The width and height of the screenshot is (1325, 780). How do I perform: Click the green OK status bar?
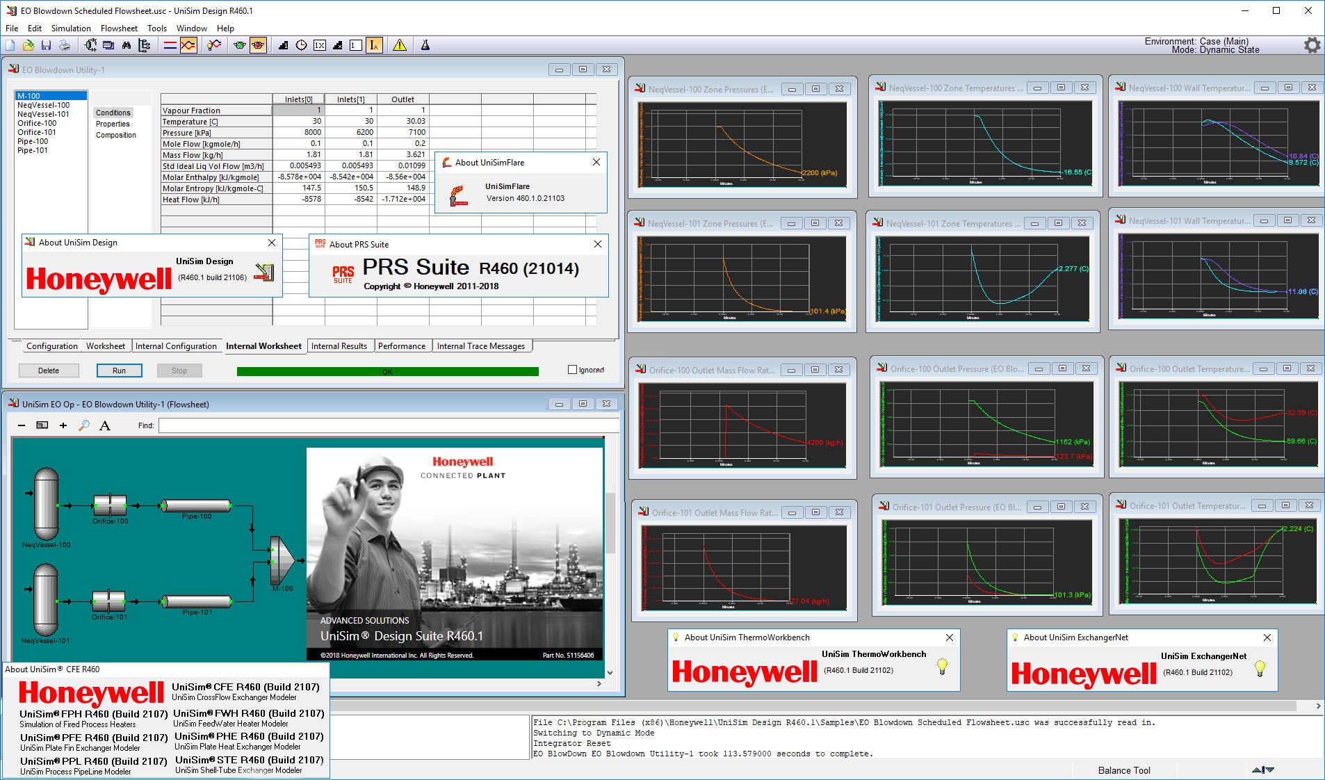[387, 371]
